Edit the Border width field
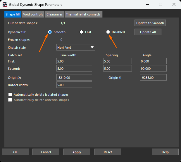The image size is (181, 162). [74, 85]
